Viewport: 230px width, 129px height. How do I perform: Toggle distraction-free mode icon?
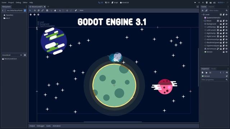click(198, 6)
